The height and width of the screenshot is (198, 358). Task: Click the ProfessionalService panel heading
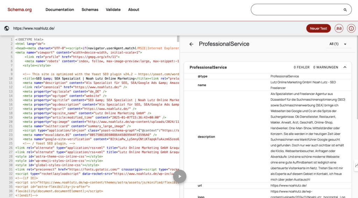tap(224, 44)
